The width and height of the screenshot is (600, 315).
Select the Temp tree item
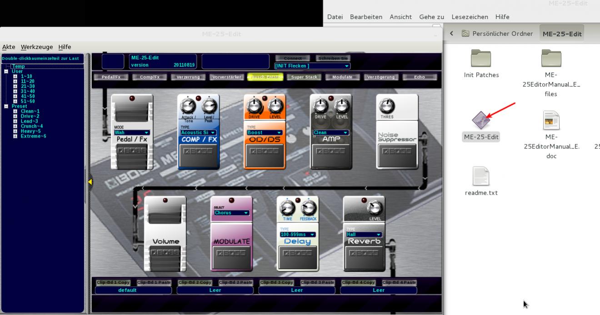click(19, 66)
